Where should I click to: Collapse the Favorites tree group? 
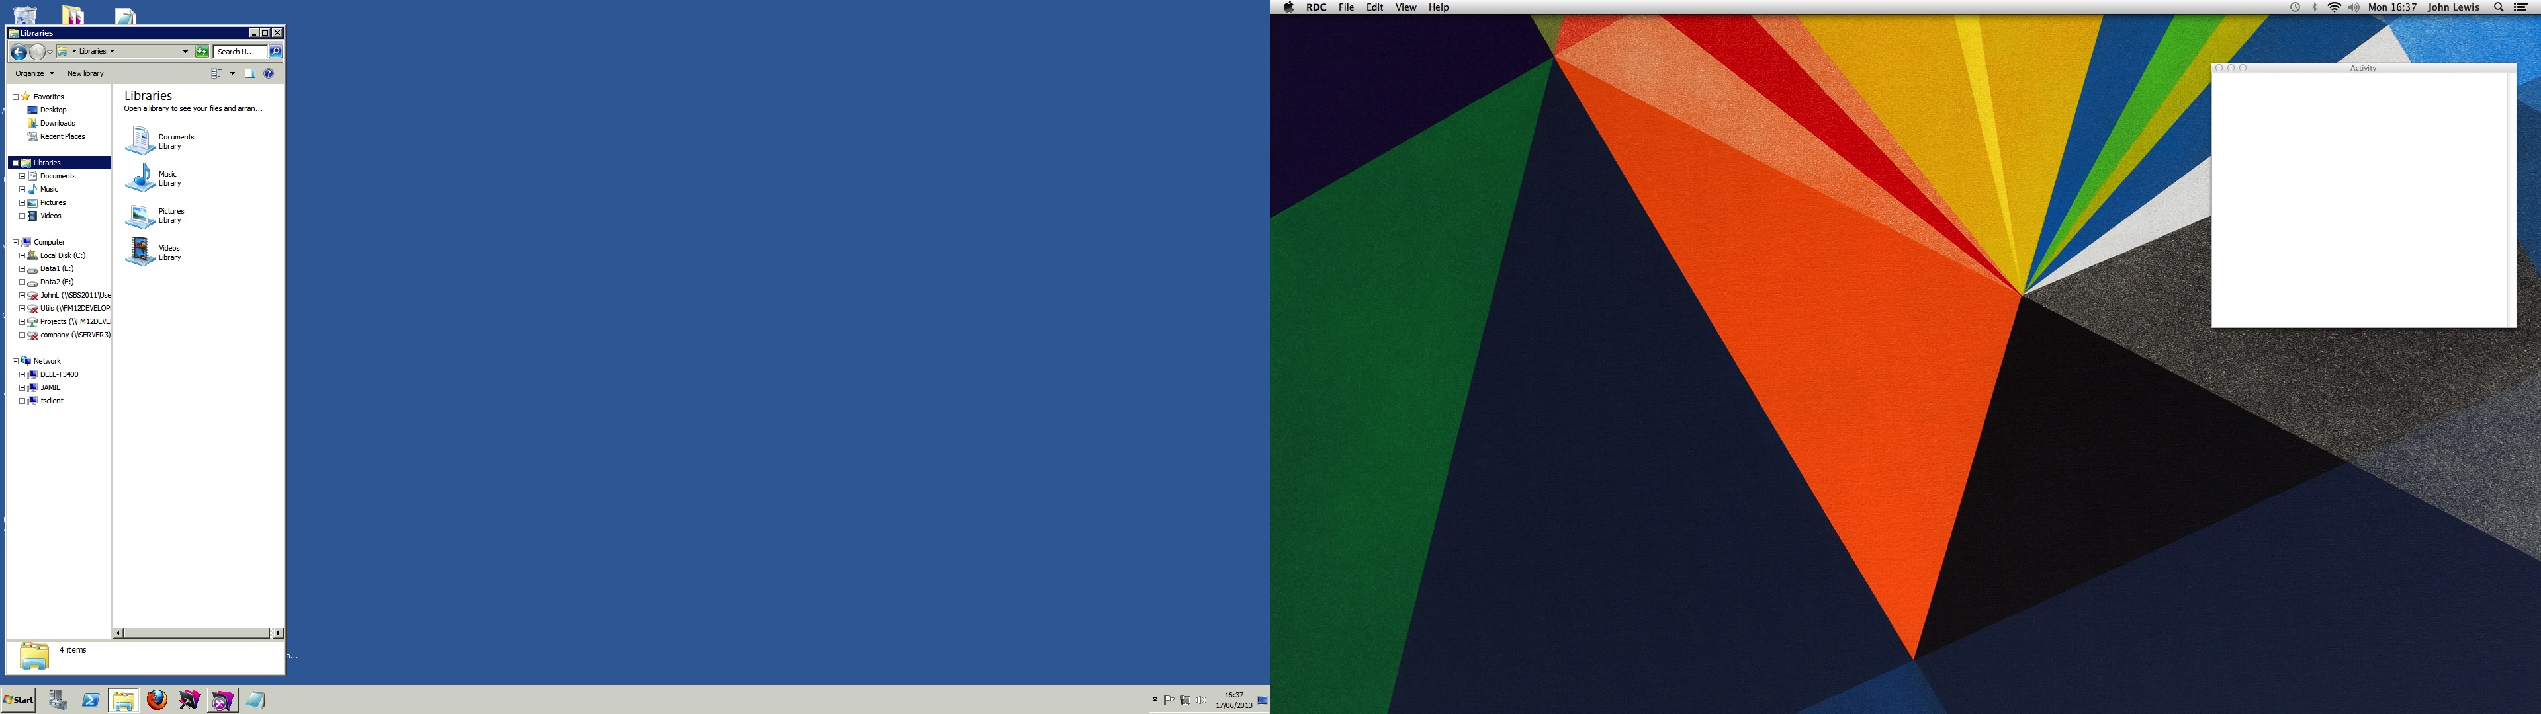pos(15,97)
